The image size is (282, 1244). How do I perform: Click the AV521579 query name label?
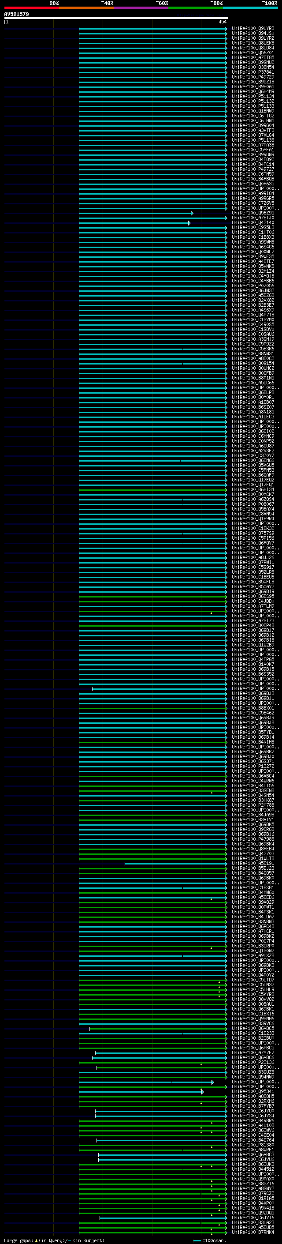click(x=16, y=14)
